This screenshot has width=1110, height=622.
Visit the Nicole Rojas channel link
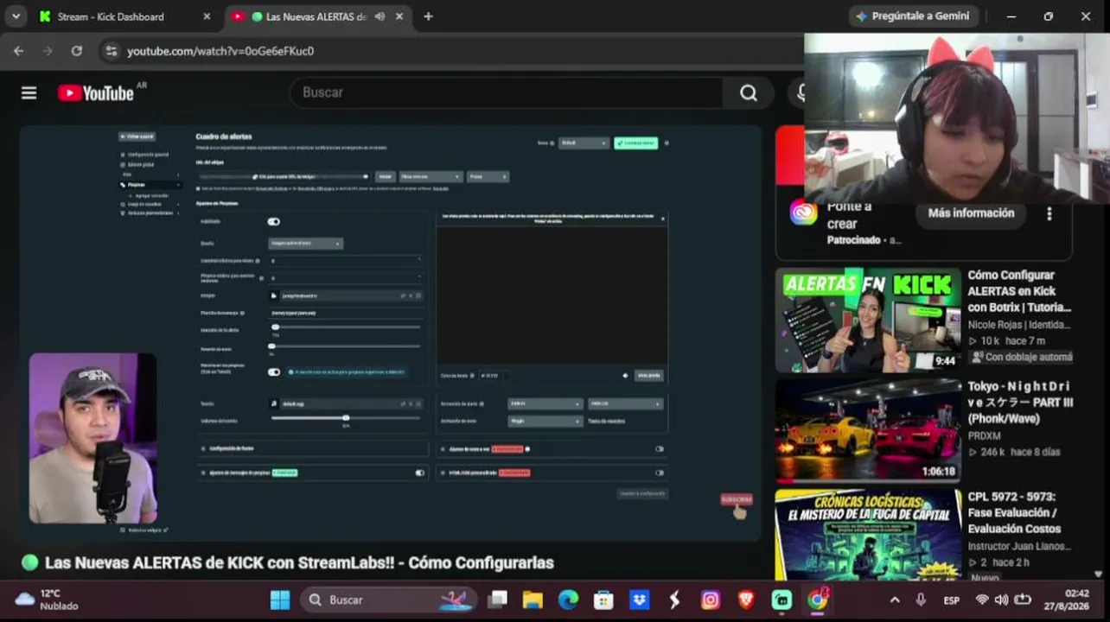(x=1019, y=325)
